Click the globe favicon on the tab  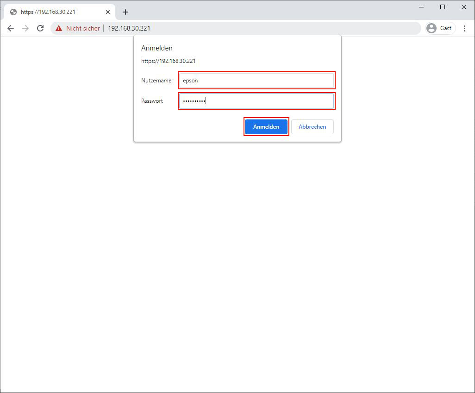[13, 12]
